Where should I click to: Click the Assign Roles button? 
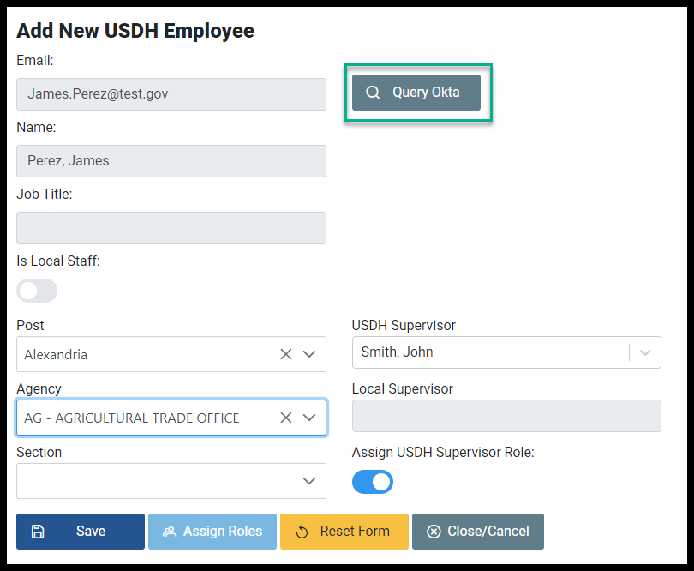point(212,531)
